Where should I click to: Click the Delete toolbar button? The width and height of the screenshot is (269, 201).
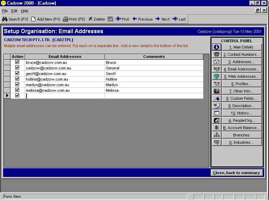[97, 19]
